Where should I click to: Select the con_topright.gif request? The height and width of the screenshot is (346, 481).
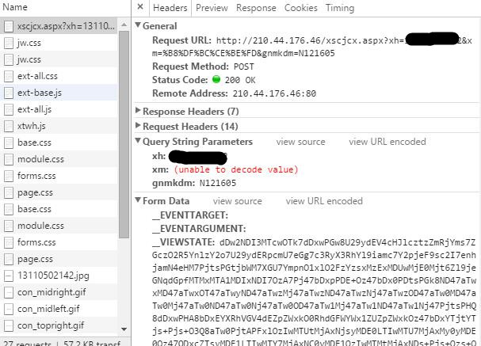coord(59,325)
